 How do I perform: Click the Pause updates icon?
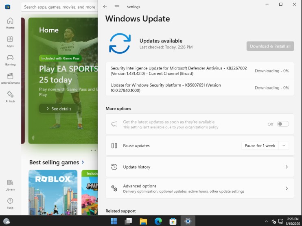(x=114, y=146)
